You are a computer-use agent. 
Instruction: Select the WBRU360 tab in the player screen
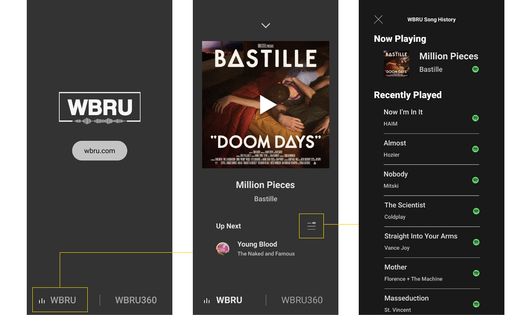[302, 300]
